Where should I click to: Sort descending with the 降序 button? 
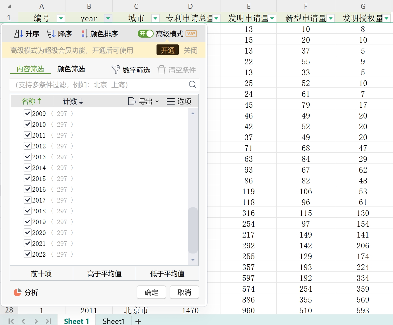click(59, 34)
